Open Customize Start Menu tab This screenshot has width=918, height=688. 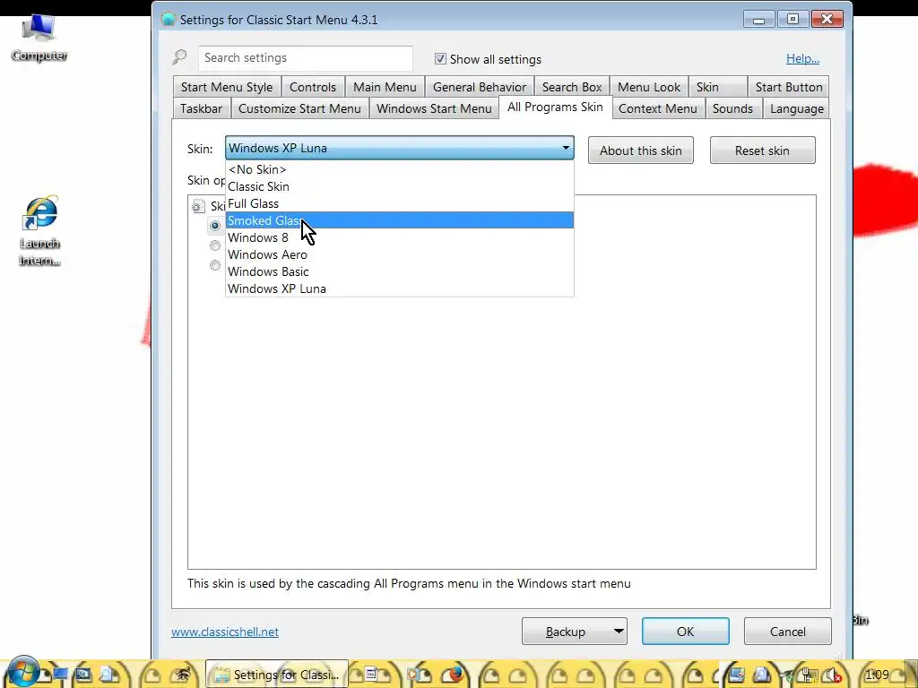click(x=299, y=108)
